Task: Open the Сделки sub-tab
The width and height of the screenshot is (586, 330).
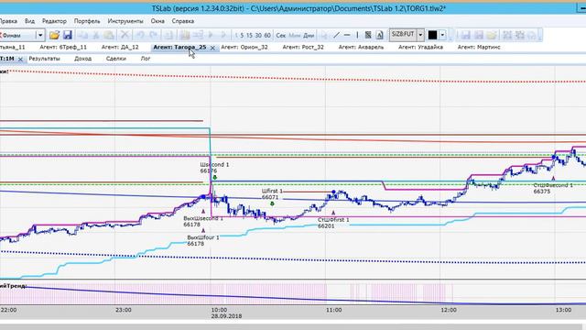Action: pos(116,59)
